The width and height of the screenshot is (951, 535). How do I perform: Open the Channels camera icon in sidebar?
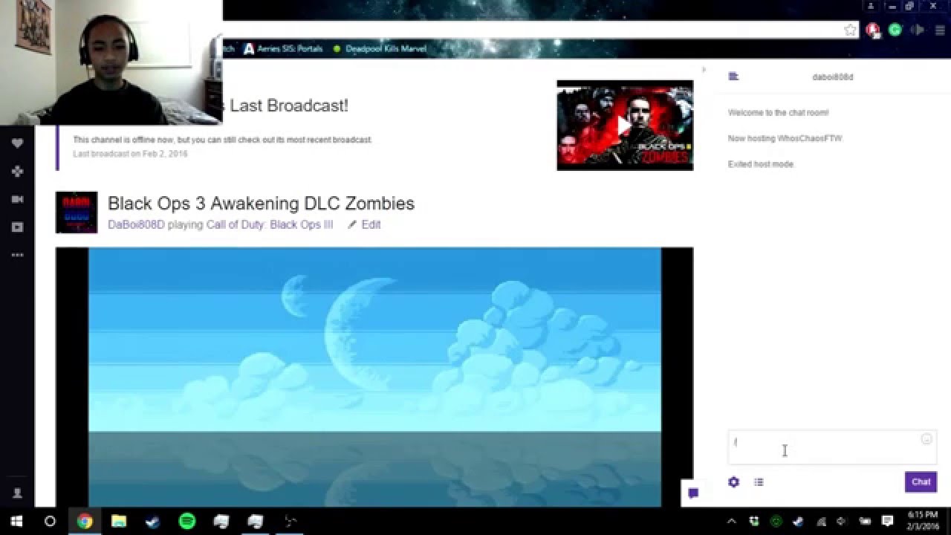point(17,199)
